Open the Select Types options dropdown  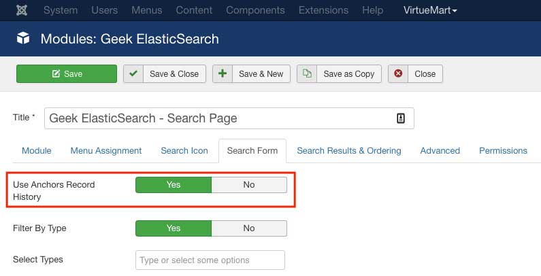(210, 260)
